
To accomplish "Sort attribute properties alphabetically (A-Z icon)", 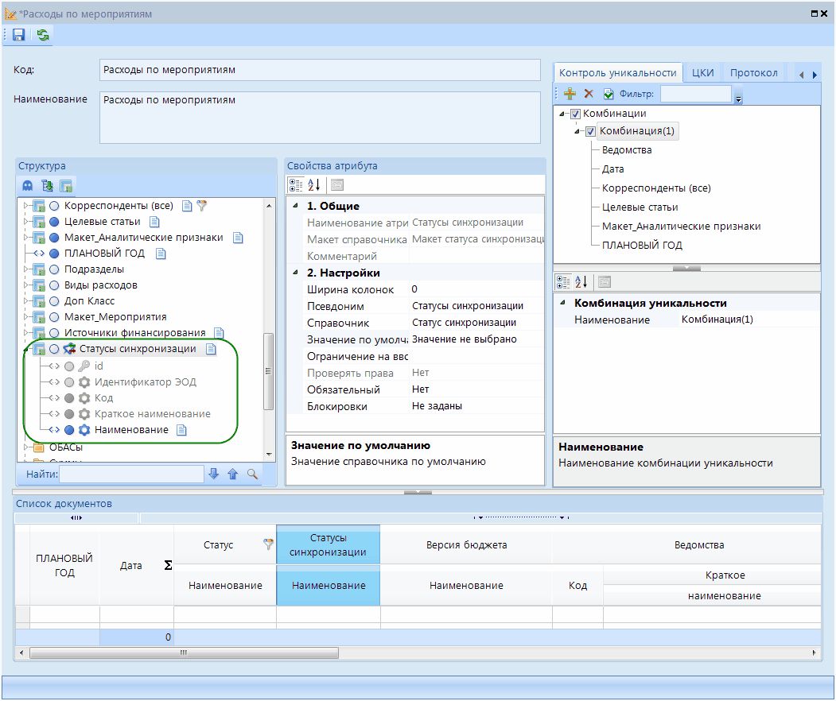I will 314,185.
